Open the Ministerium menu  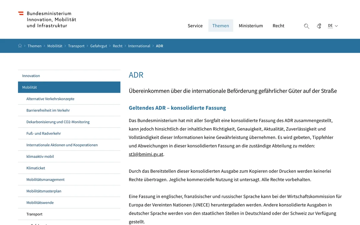pos(251,26)
